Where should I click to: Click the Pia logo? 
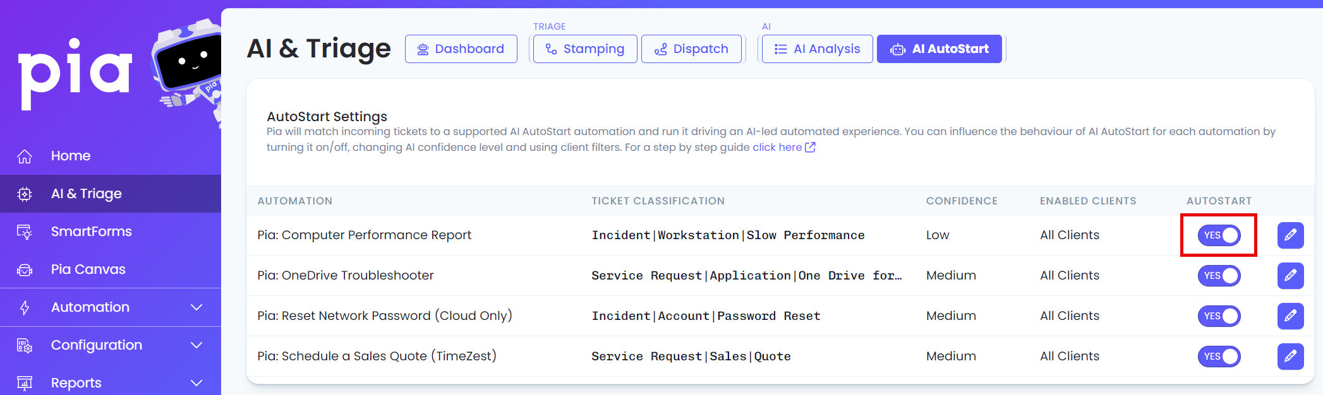pos(75,74)
